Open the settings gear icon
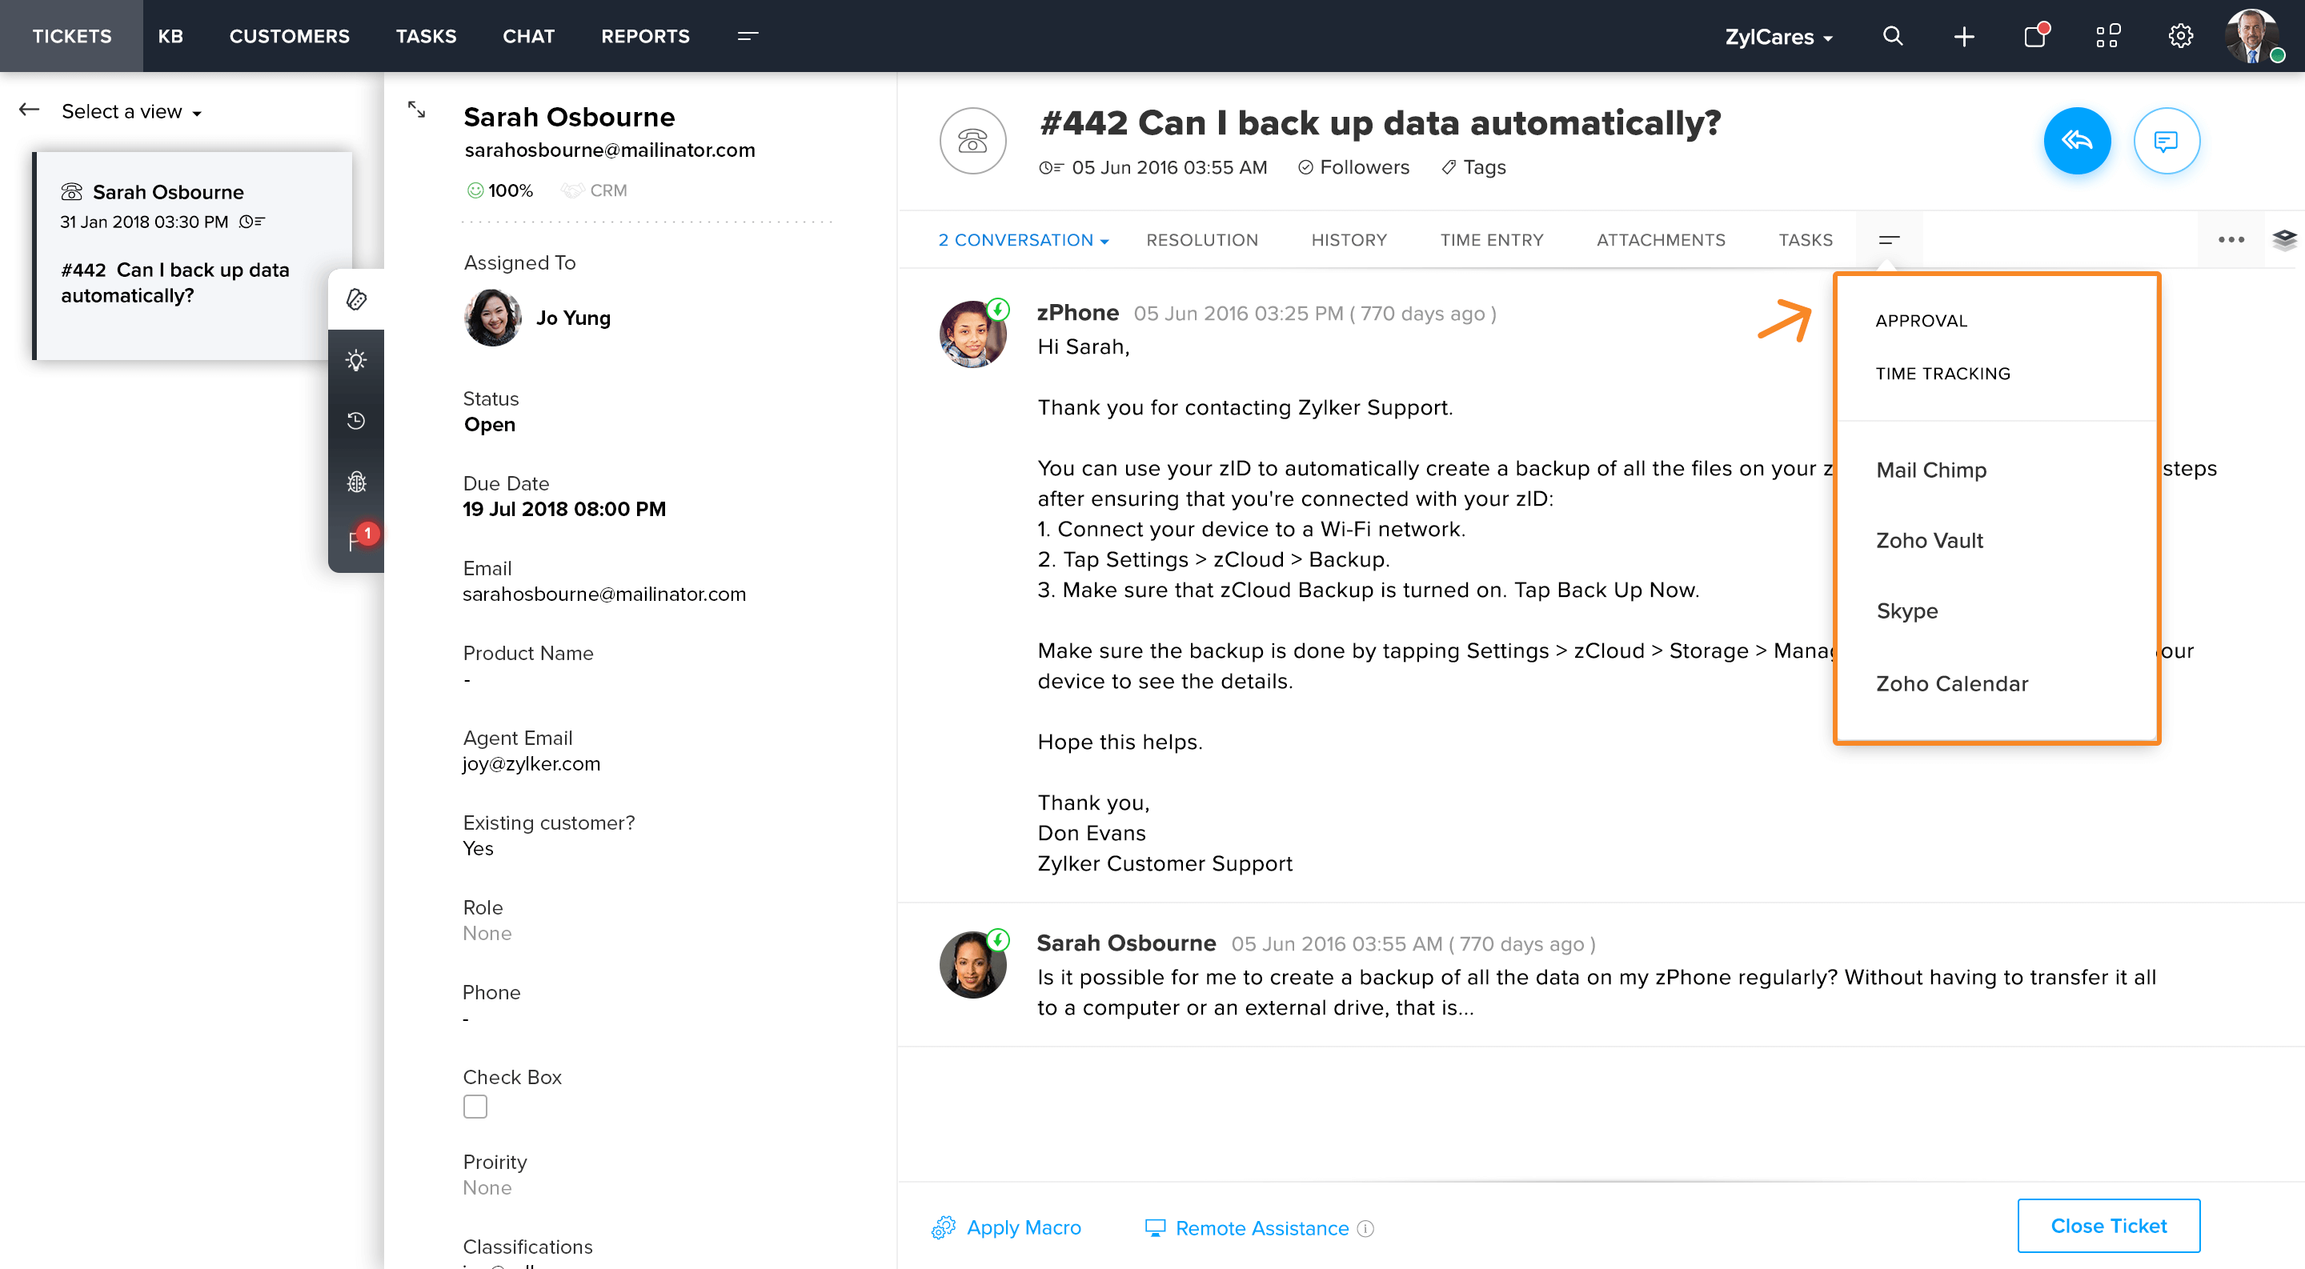Viewport: 2305px width, 1269px height. (x=2181, y=36)
